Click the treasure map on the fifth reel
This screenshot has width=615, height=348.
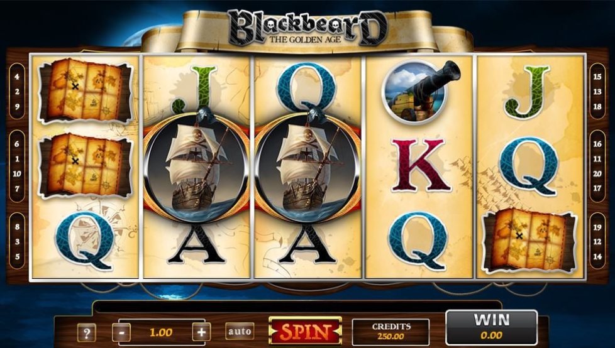pyautogui.click(x=529, y=240)
